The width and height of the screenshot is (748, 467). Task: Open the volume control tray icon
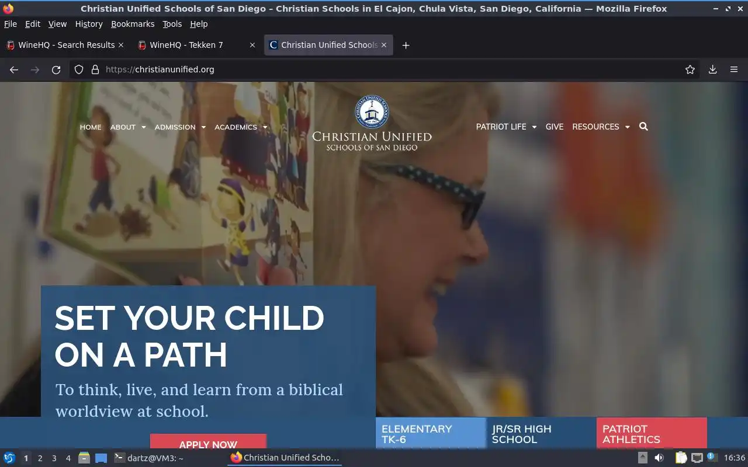659,458
